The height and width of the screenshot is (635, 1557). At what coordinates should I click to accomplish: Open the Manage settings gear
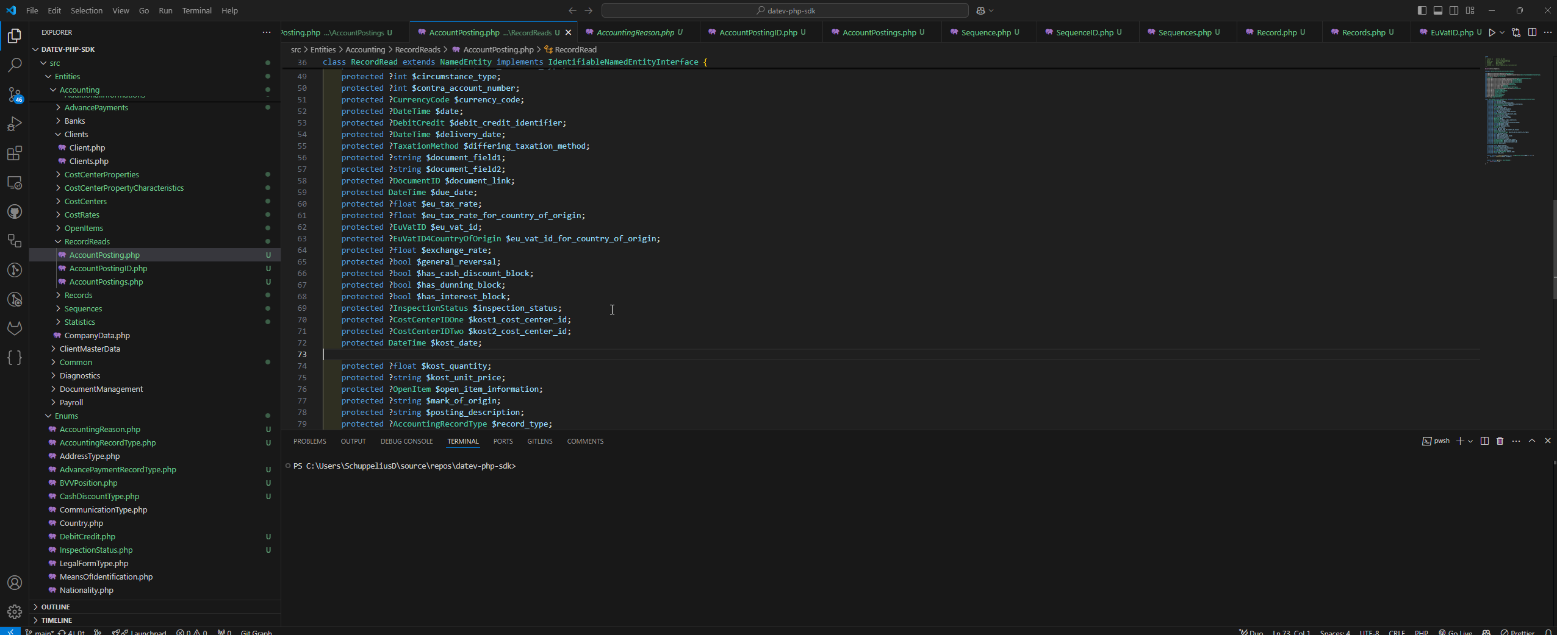click(x=15, y=611)
